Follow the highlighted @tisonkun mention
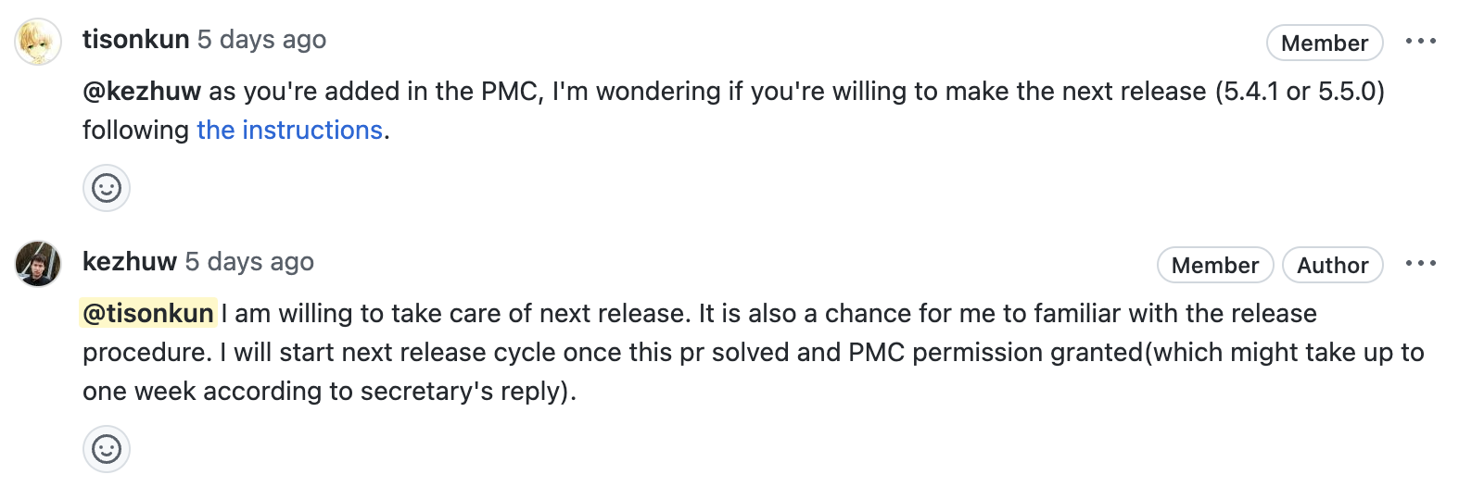The image size is (1459, 487). point(148,314)
